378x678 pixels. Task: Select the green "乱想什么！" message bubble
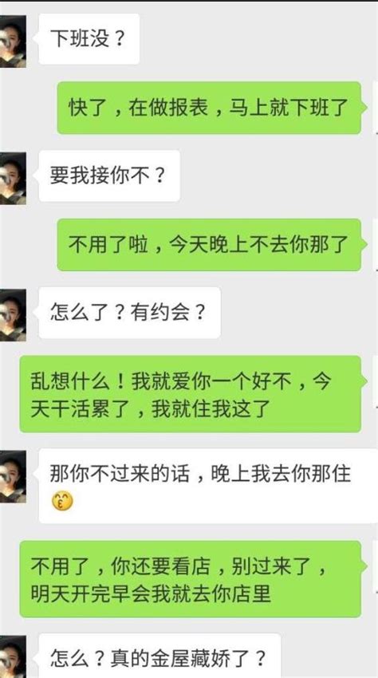coord(191,394)
